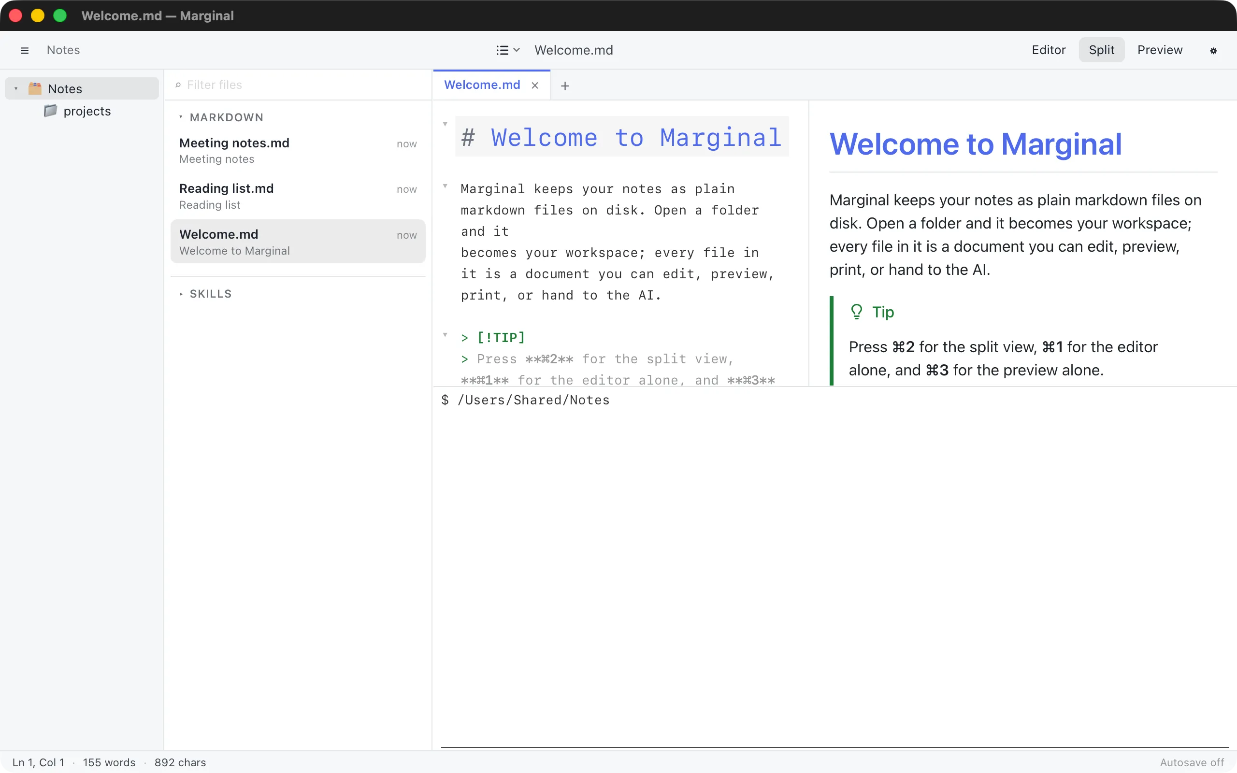Click the 155 words counter
This screenshot has height=773, width=1237.
(109, 762)
